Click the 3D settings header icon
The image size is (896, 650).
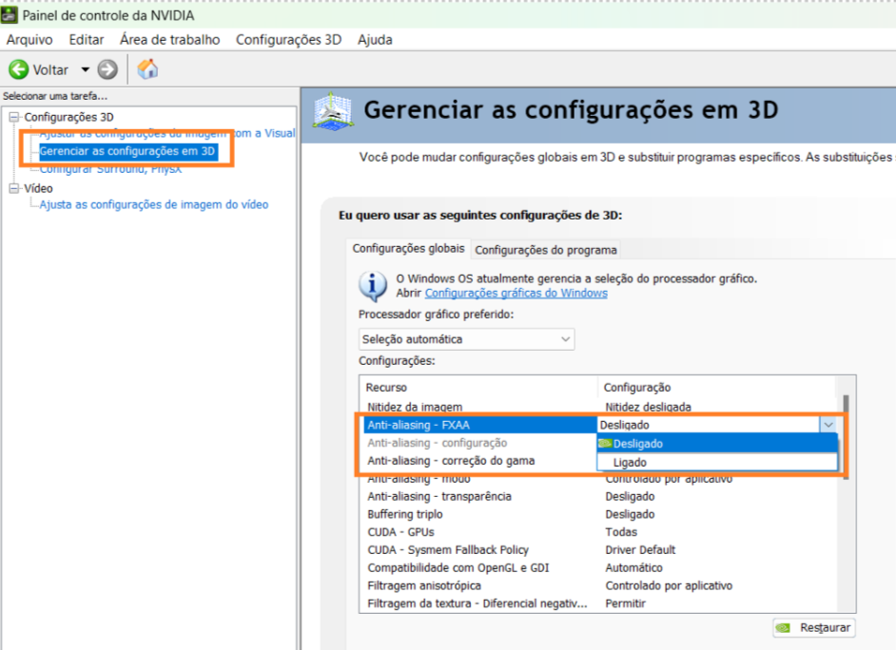tap(333, 112)
